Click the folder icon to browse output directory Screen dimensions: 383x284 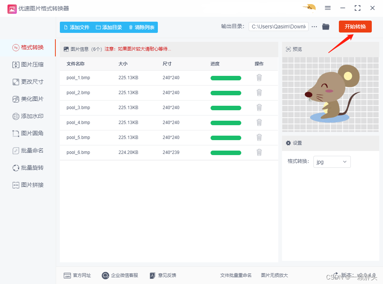[325, 27]
